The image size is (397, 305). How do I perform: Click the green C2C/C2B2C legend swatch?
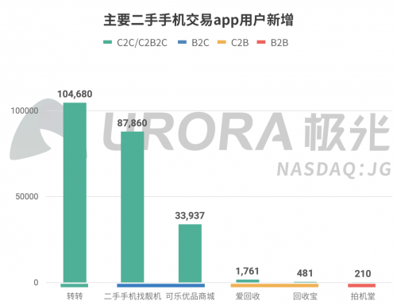coord(107,42)
